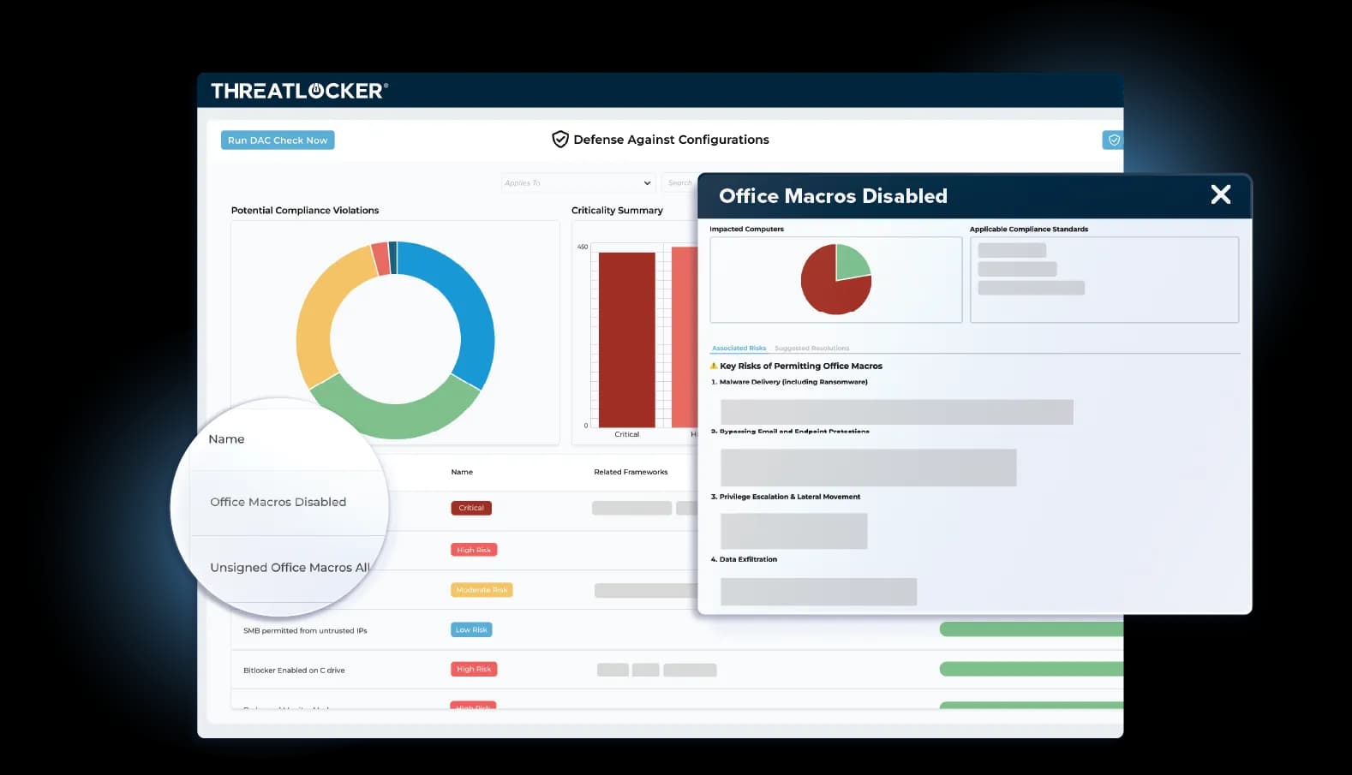
Task: Click the yellow segment of the donut chart
Action: pyautogui.click(x=328, y=317)
